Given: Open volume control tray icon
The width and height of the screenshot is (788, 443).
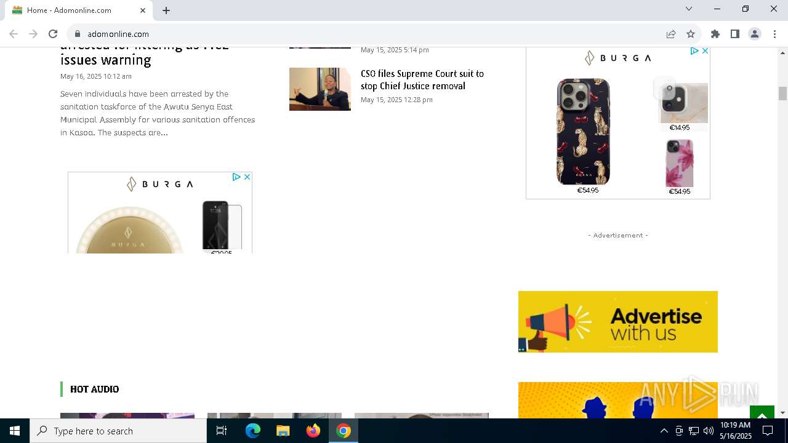Looking at the screenshot, I should 709,431.
